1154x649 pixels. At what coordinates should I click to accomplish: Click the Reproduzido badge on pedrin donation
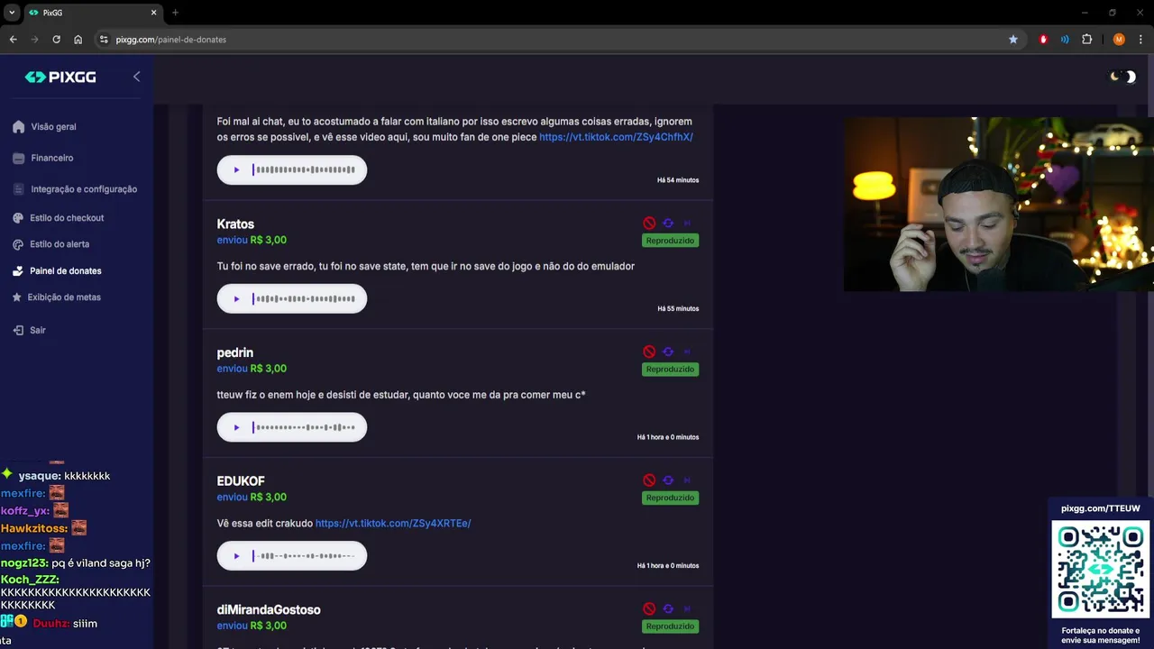[670, 370]
